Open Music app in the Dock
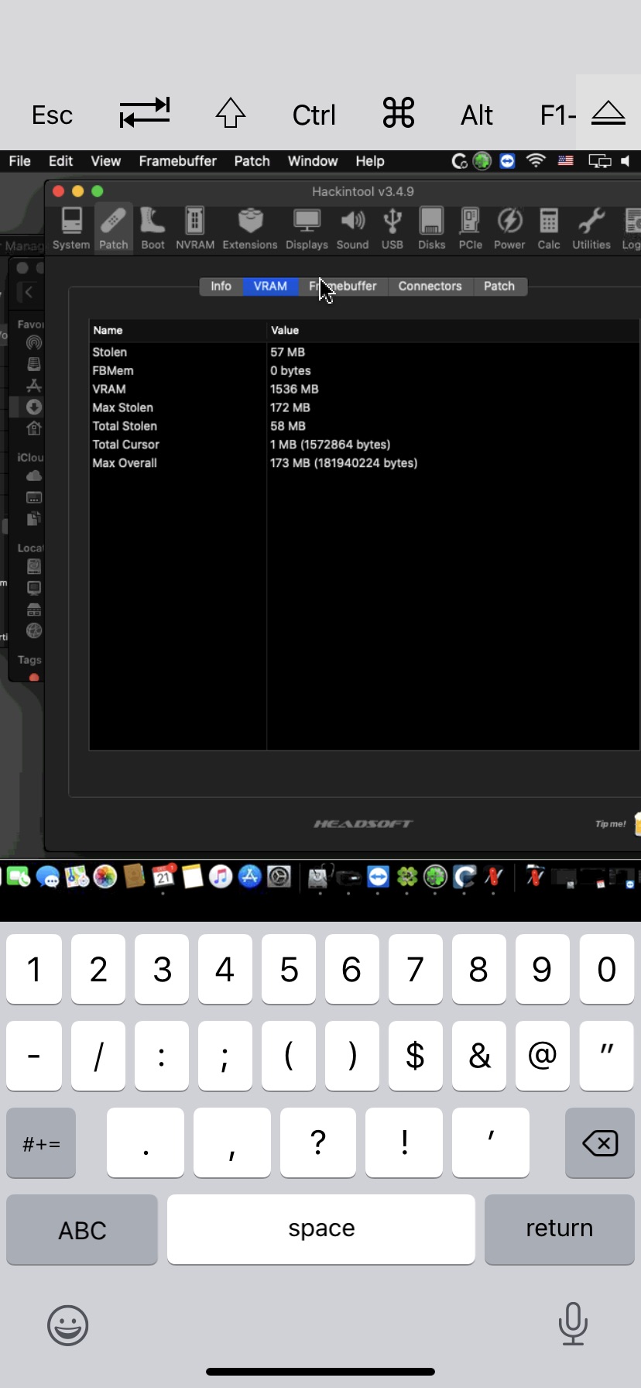Viewport: 641px width, 1388px height. pyautogui.click(x=221, y=877)
